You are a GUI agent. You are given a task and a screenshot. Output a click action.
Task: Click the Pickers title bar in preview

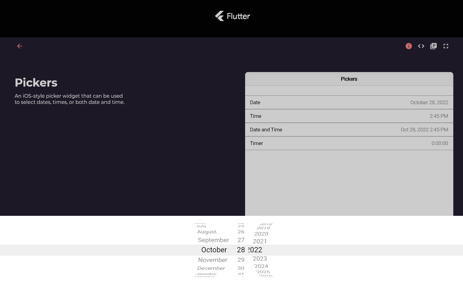pos(349,79)
